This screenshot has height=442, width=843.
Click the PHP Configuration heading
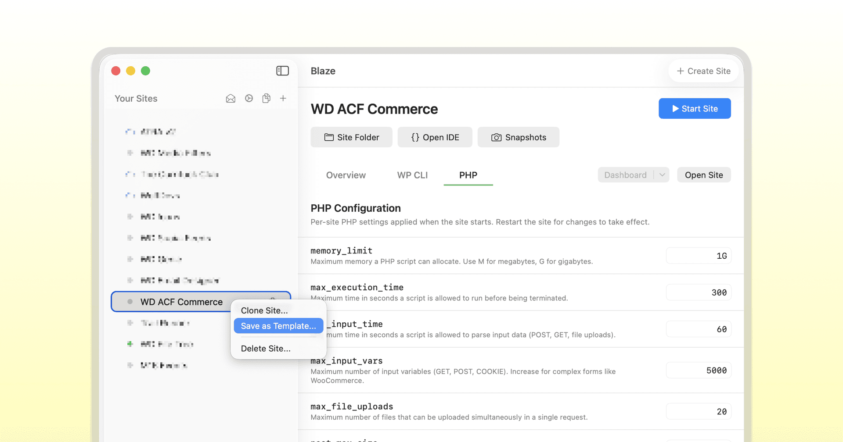pyautogui.click(x=356, y=208)
